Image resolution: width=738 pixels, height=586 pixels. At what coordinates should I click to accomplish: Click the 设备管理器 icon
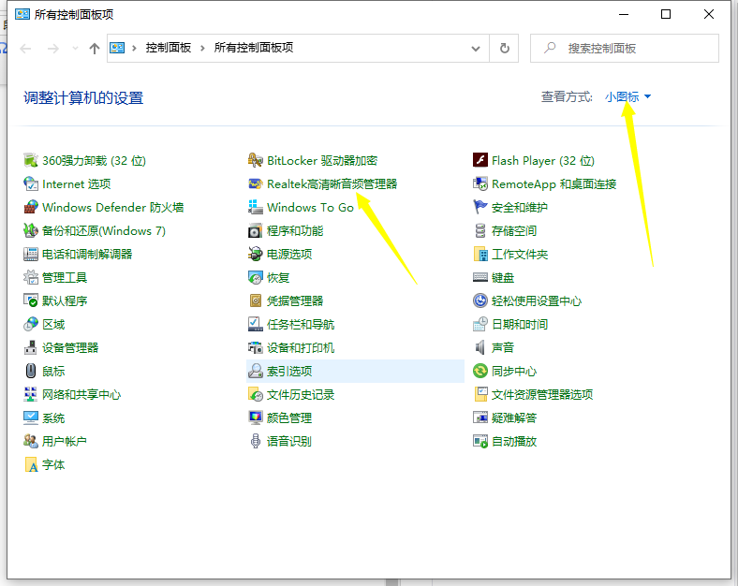click(31, 348)
